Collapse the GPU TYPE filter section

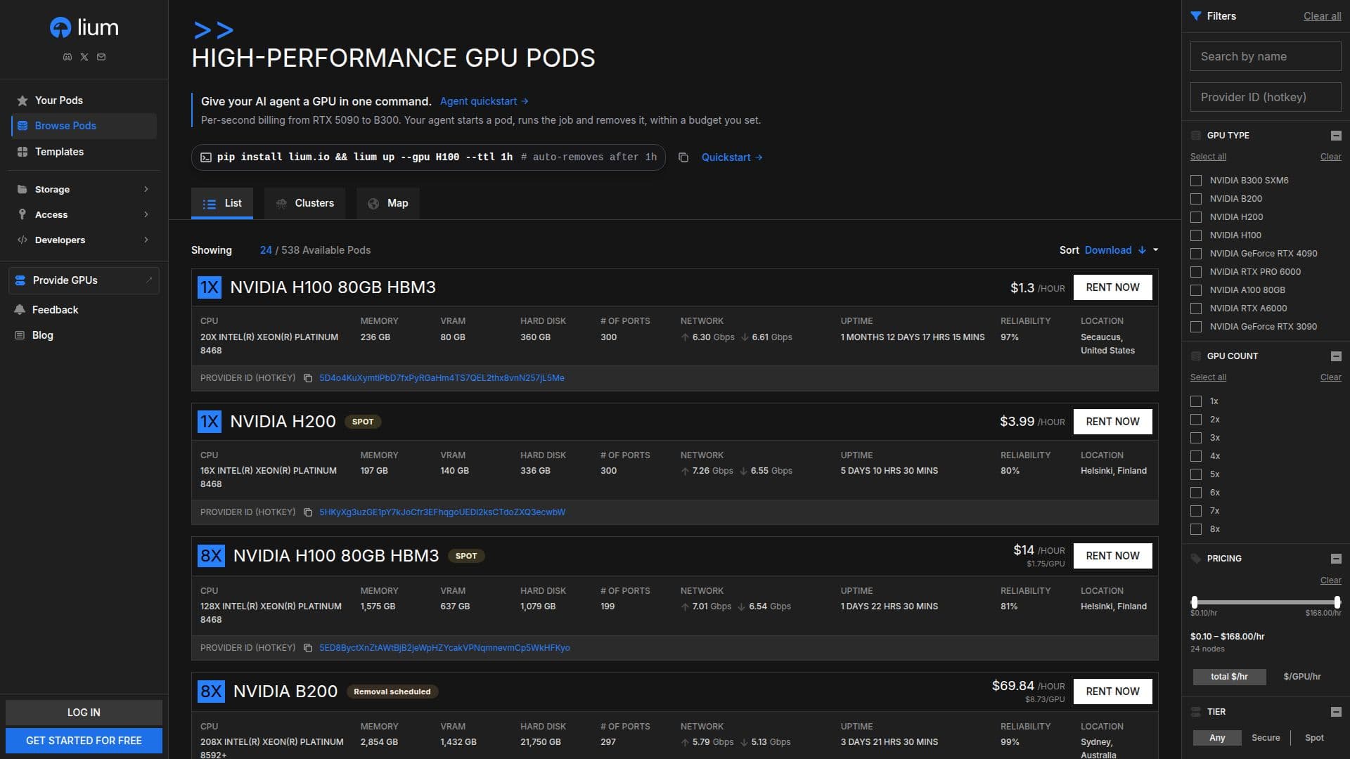(1336, 136)
